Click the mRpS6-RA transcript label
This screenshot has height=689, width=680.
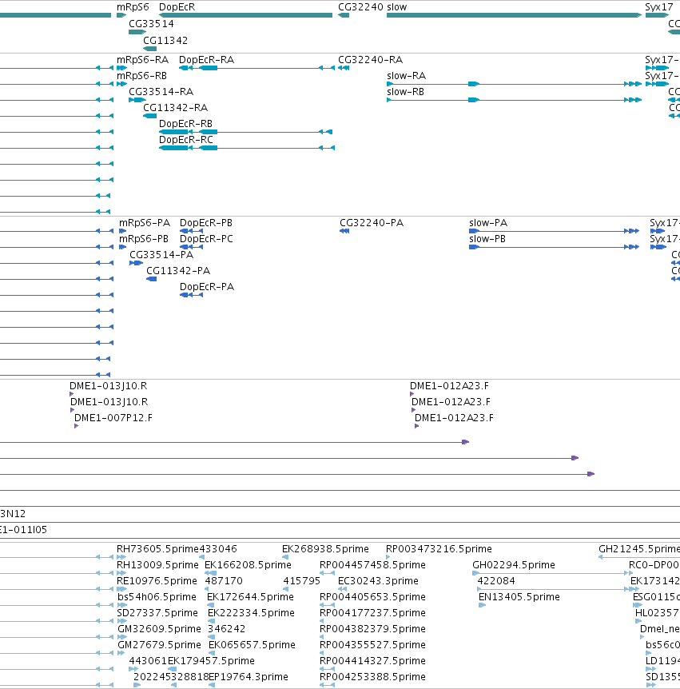[142, 60]
